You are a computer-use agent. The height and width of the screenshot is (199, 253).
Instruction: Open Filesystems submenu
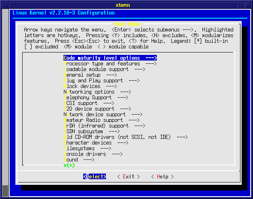pyautogui.click(x=87, y=148)
